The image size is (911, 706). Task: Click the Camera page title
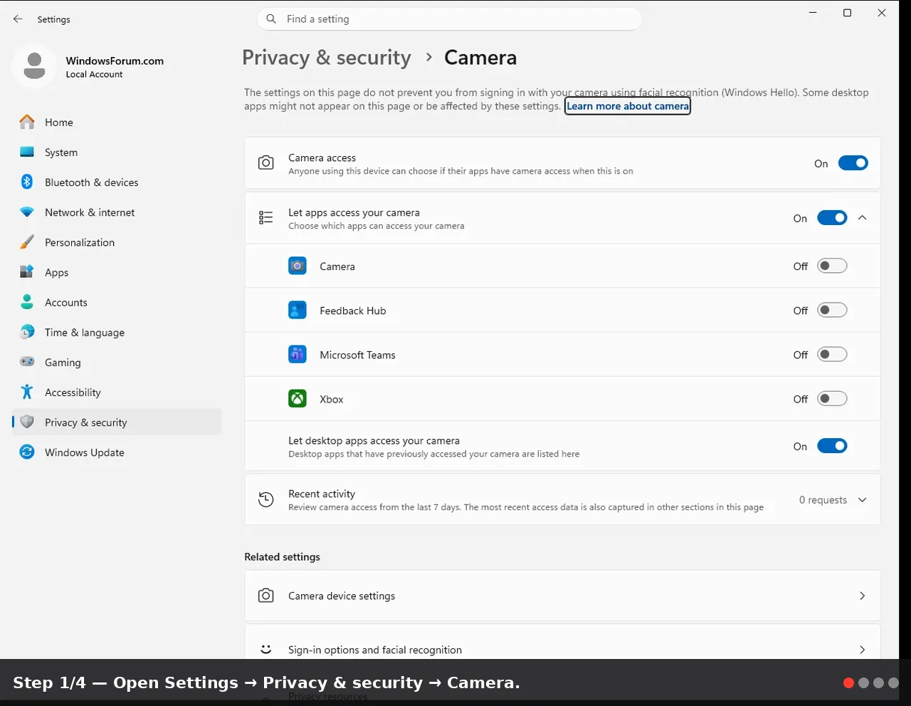[x=480, y=58]
